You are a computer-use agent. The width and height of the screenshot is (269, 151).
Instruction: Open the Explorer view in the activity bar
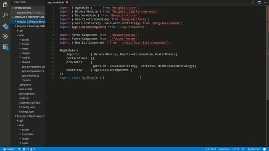tap(5, 5)
